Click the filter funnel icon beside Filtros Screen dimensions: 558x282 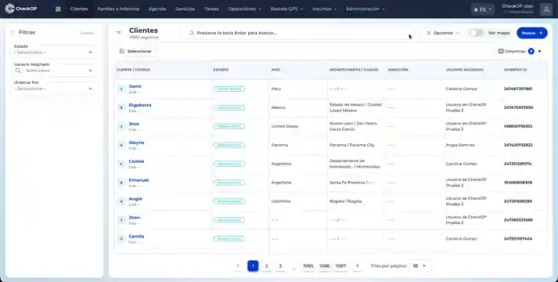(x=13, y=32)
